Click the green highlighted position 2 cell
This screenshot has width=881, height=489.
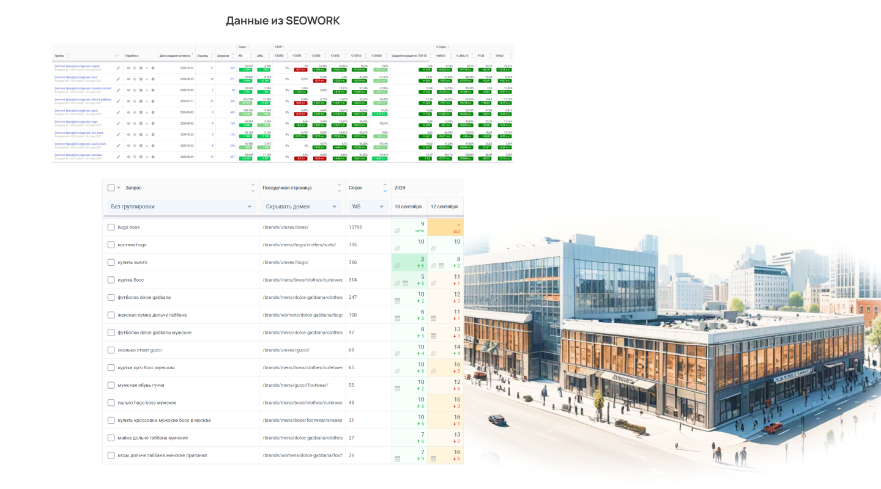tap(409, 262)
